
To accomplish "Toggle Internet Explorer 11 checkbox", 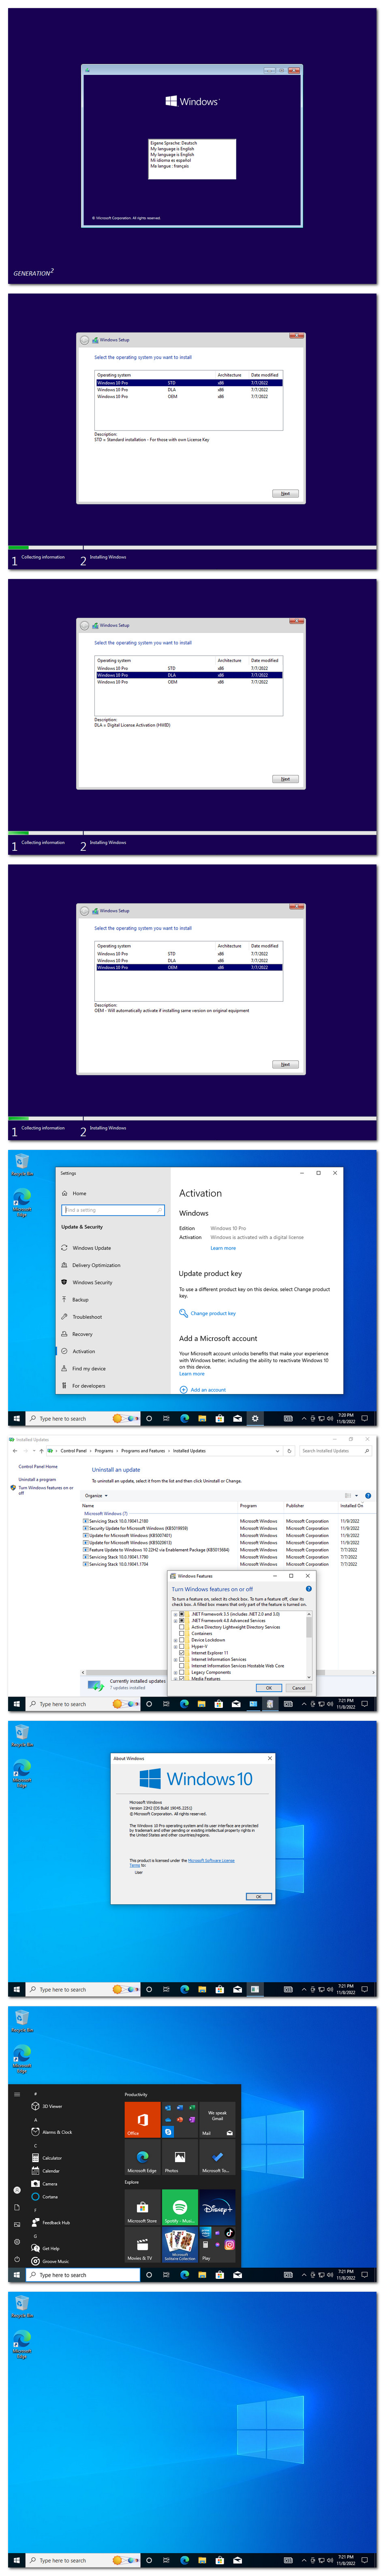I will point(182,1653).
